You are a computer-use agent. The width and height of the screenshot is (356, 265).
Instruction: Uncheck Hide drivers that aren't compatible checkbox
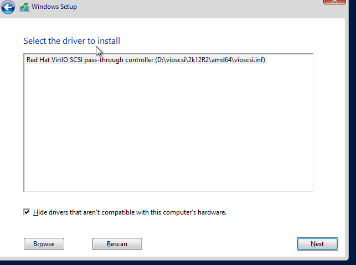coord(27,212)
